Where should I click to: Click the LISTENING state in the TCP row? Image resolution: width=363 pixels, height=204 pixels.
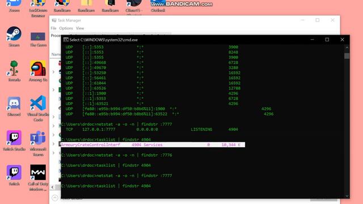[201, 129]
